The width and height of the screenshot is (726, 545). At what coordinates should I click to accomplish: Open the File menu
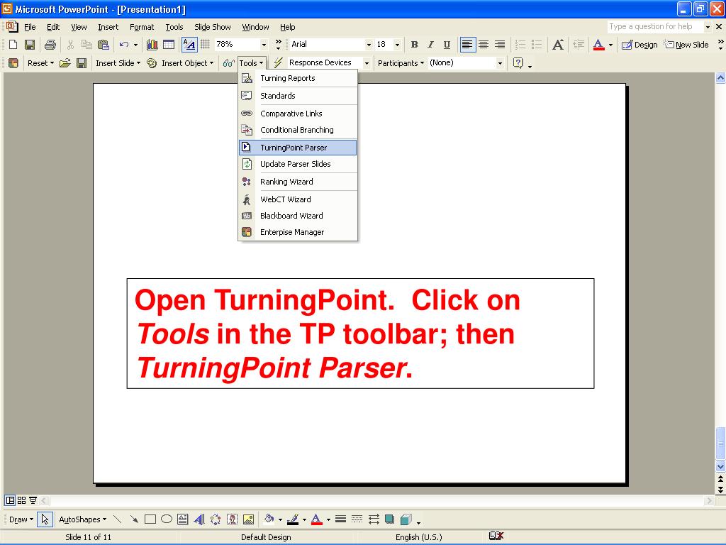(x=30, y=27)
